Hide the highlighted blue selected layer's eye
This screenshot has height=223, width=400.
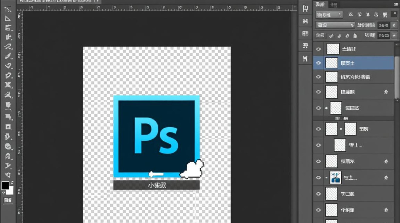318,63
